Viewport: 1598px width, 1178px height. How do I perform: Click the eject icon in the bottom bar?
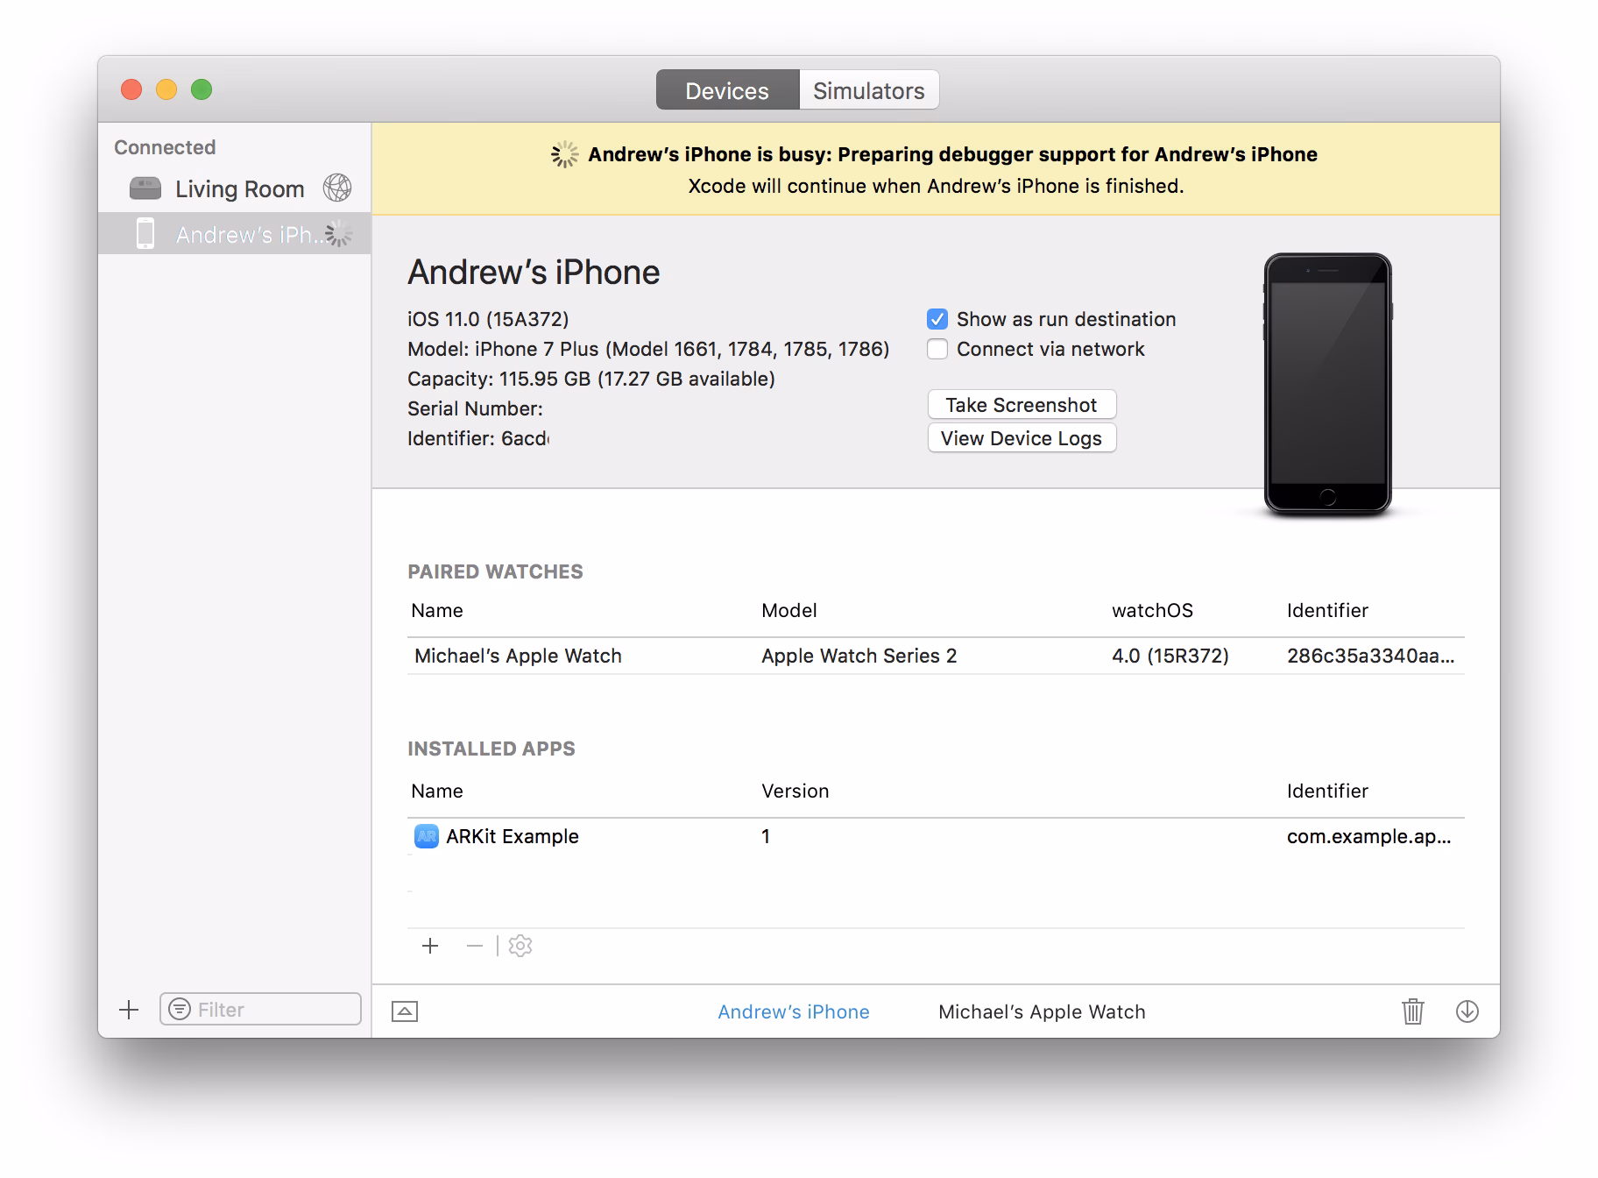[405, 1011]
